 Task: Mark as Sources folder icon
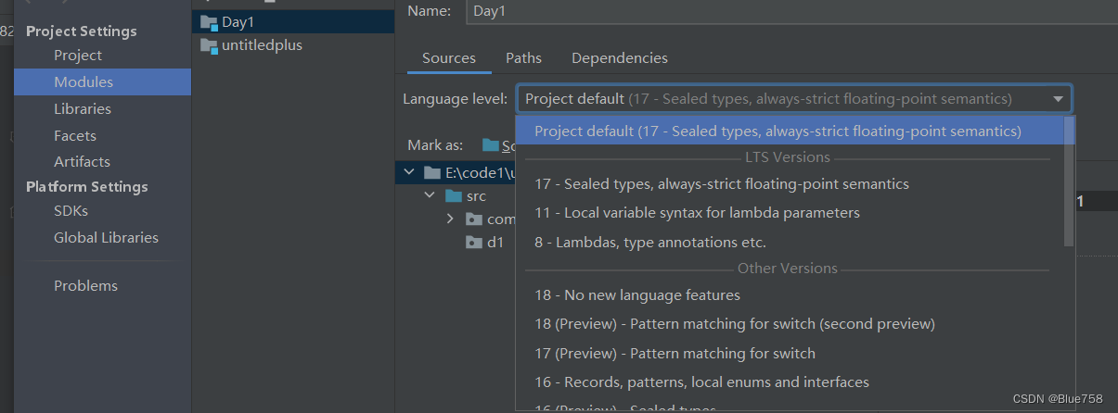[490, 145]
